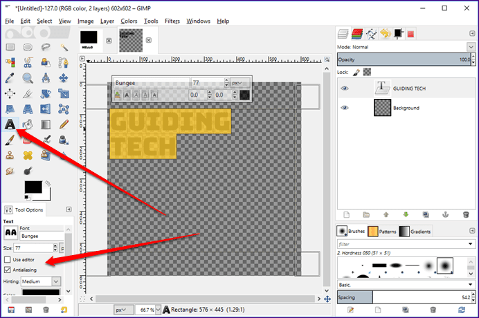Choose the Crop tool
This screenshot has height=318, width=479.
click(x=28, y=94)
